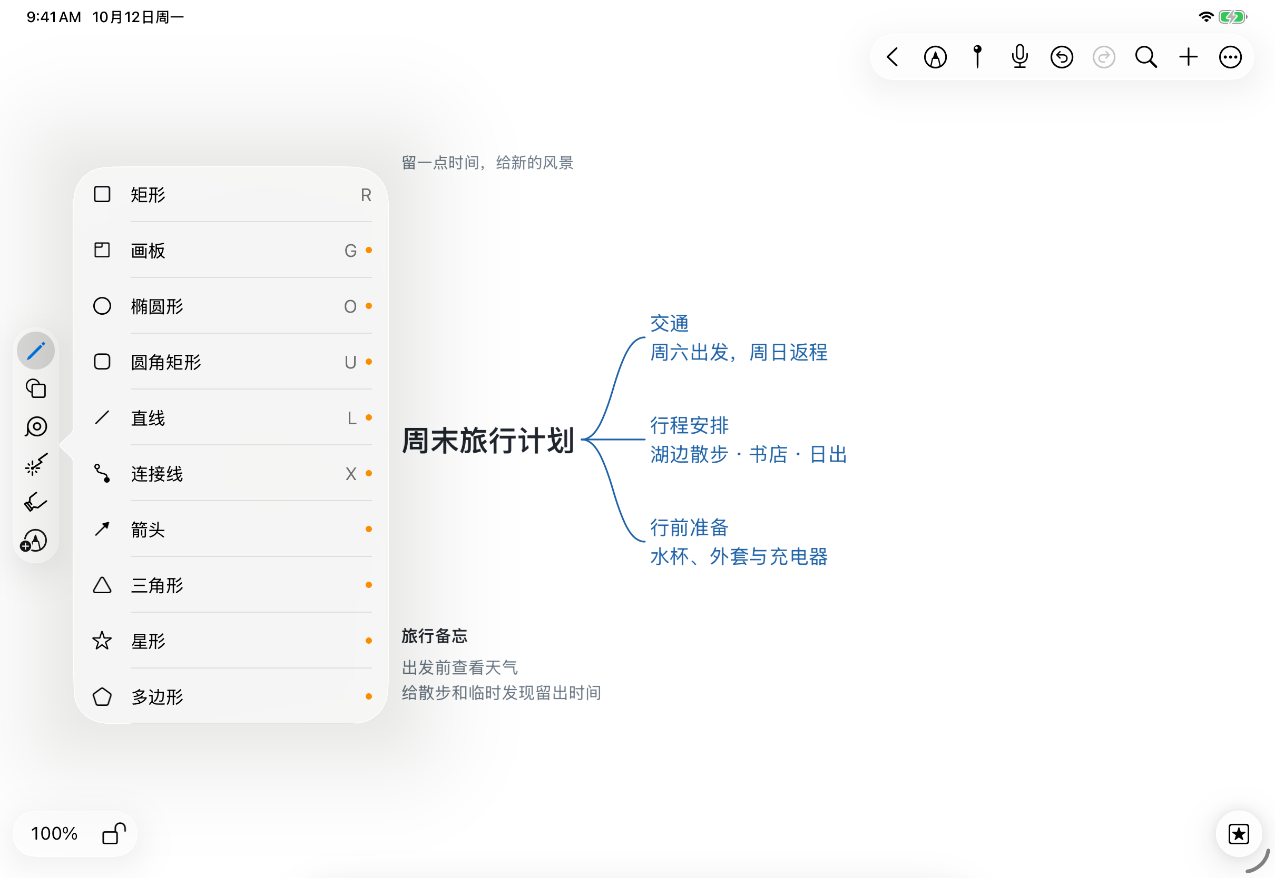This screenshot has width=1275, height=878.
Task: Click the 出发前查看天气 note line
Action: [x=459, y=667]
